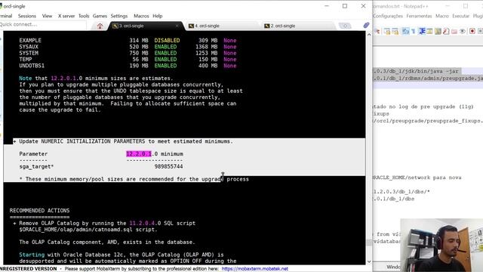This screenshot has height=272, width=483.
Task: Click the paperclip attachment icon
Action: 366,25
